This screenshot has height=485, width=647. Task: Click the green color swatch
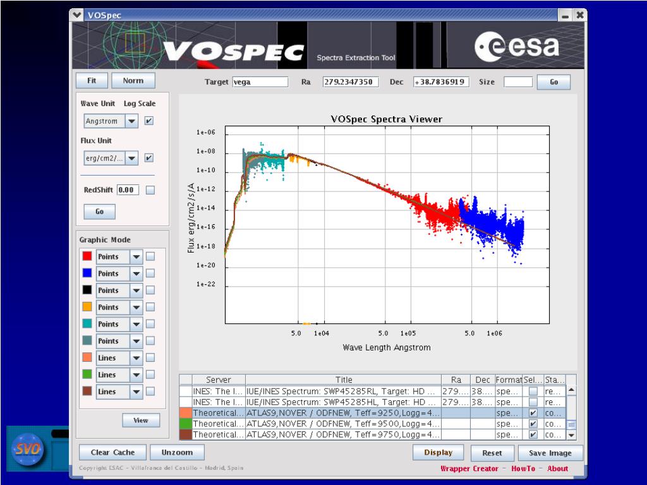87,374
